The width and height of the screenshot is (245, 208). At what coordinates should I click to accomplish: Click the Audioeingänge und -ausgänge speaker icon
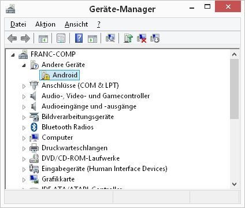(34, 106)
